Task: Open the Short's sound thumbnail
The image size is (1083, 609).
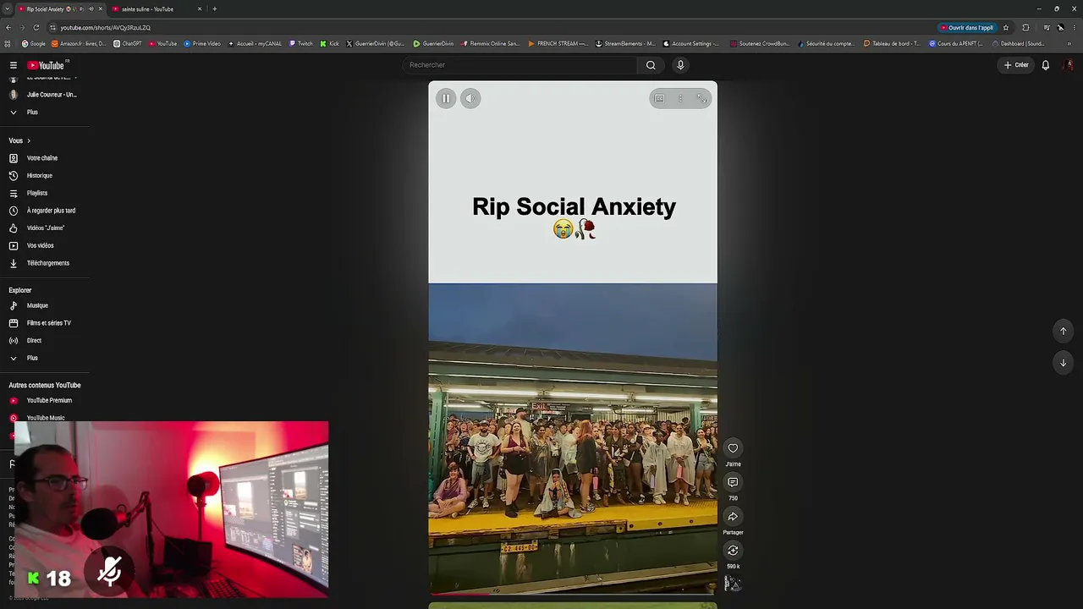Action: tap(733, 584)
